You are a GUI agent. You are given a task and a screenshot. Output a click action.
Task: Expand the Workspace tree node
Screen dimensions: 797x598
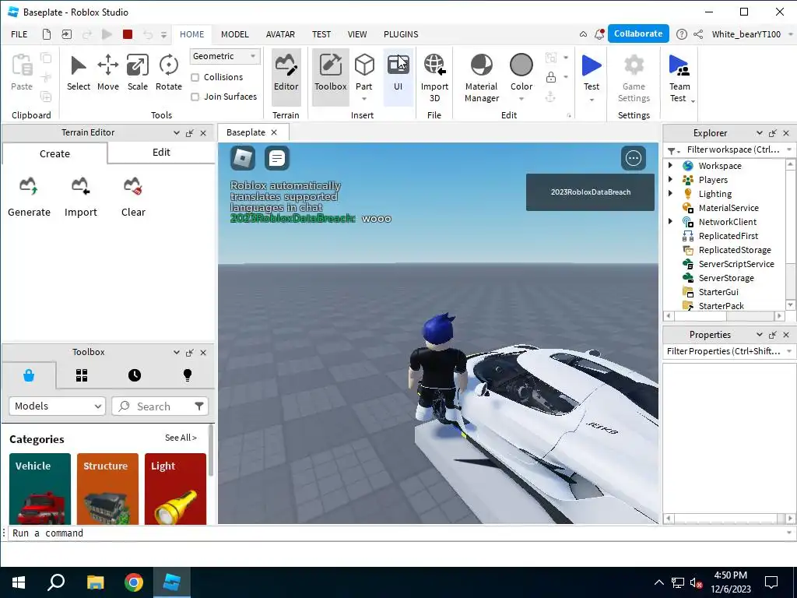[670, 165]
